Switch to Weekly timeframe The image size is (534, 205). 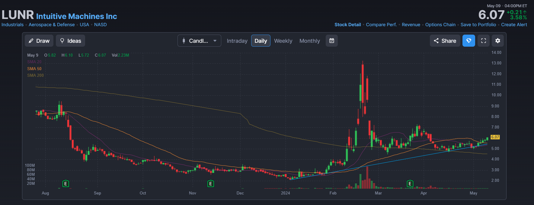pyautogui.click(x=283, y=41)
